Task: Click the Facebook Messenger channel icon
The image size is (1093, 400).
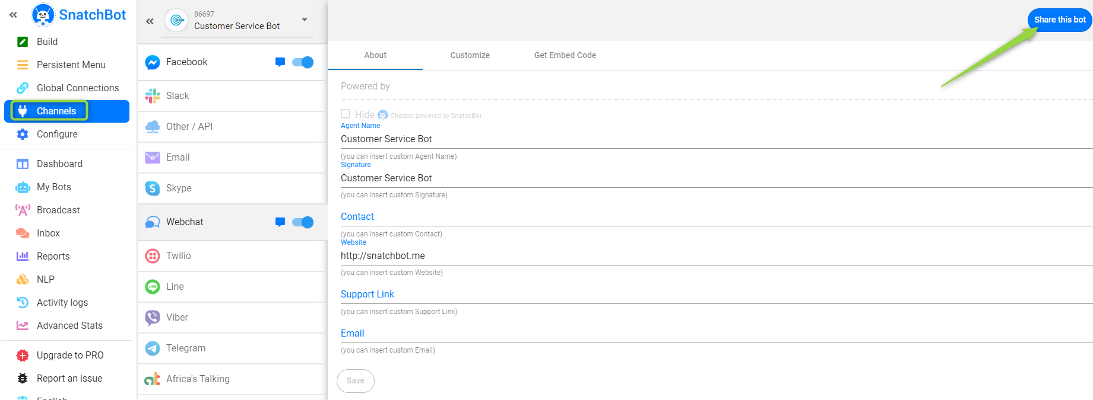Action: pos(153,62)
